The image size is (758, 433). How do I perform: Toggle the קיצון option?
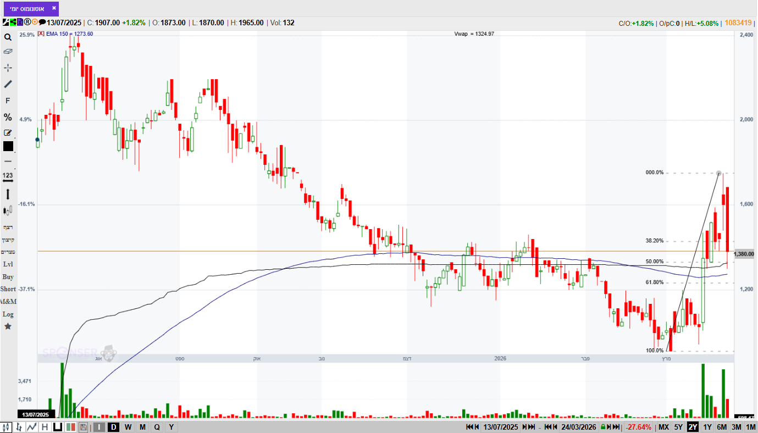click(x=8, y=240)
